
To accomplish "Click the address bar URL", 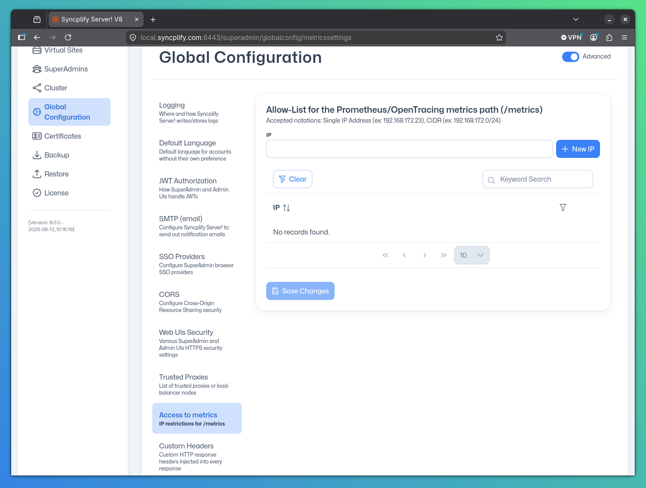I will coord(246,37).
